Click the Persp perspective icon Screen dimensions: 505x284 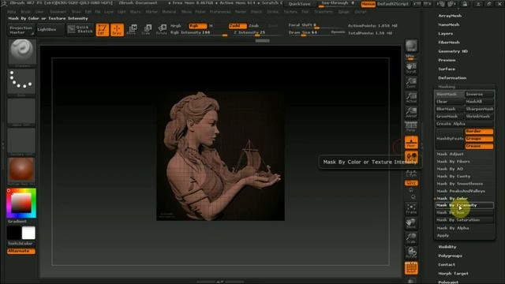click(x=411, y=126)
